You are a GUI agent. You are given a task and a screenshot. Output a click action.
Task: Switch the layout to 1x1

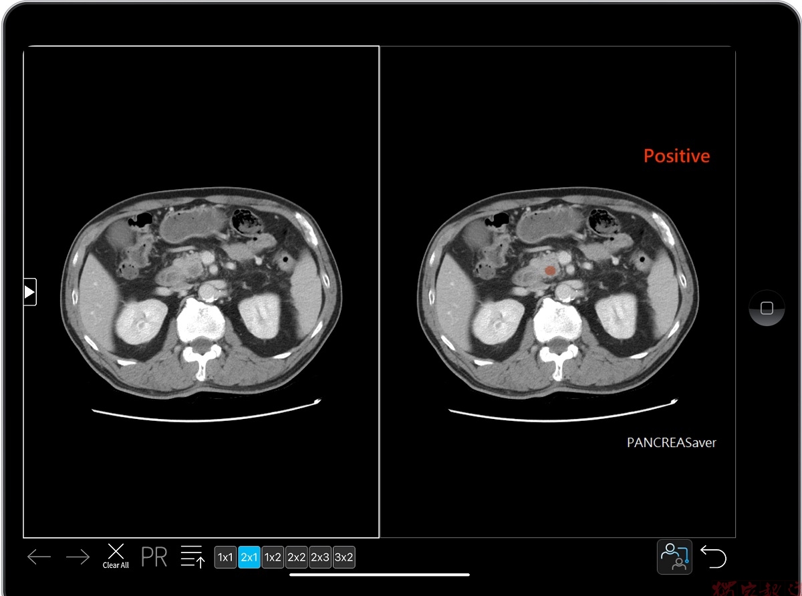226,557
